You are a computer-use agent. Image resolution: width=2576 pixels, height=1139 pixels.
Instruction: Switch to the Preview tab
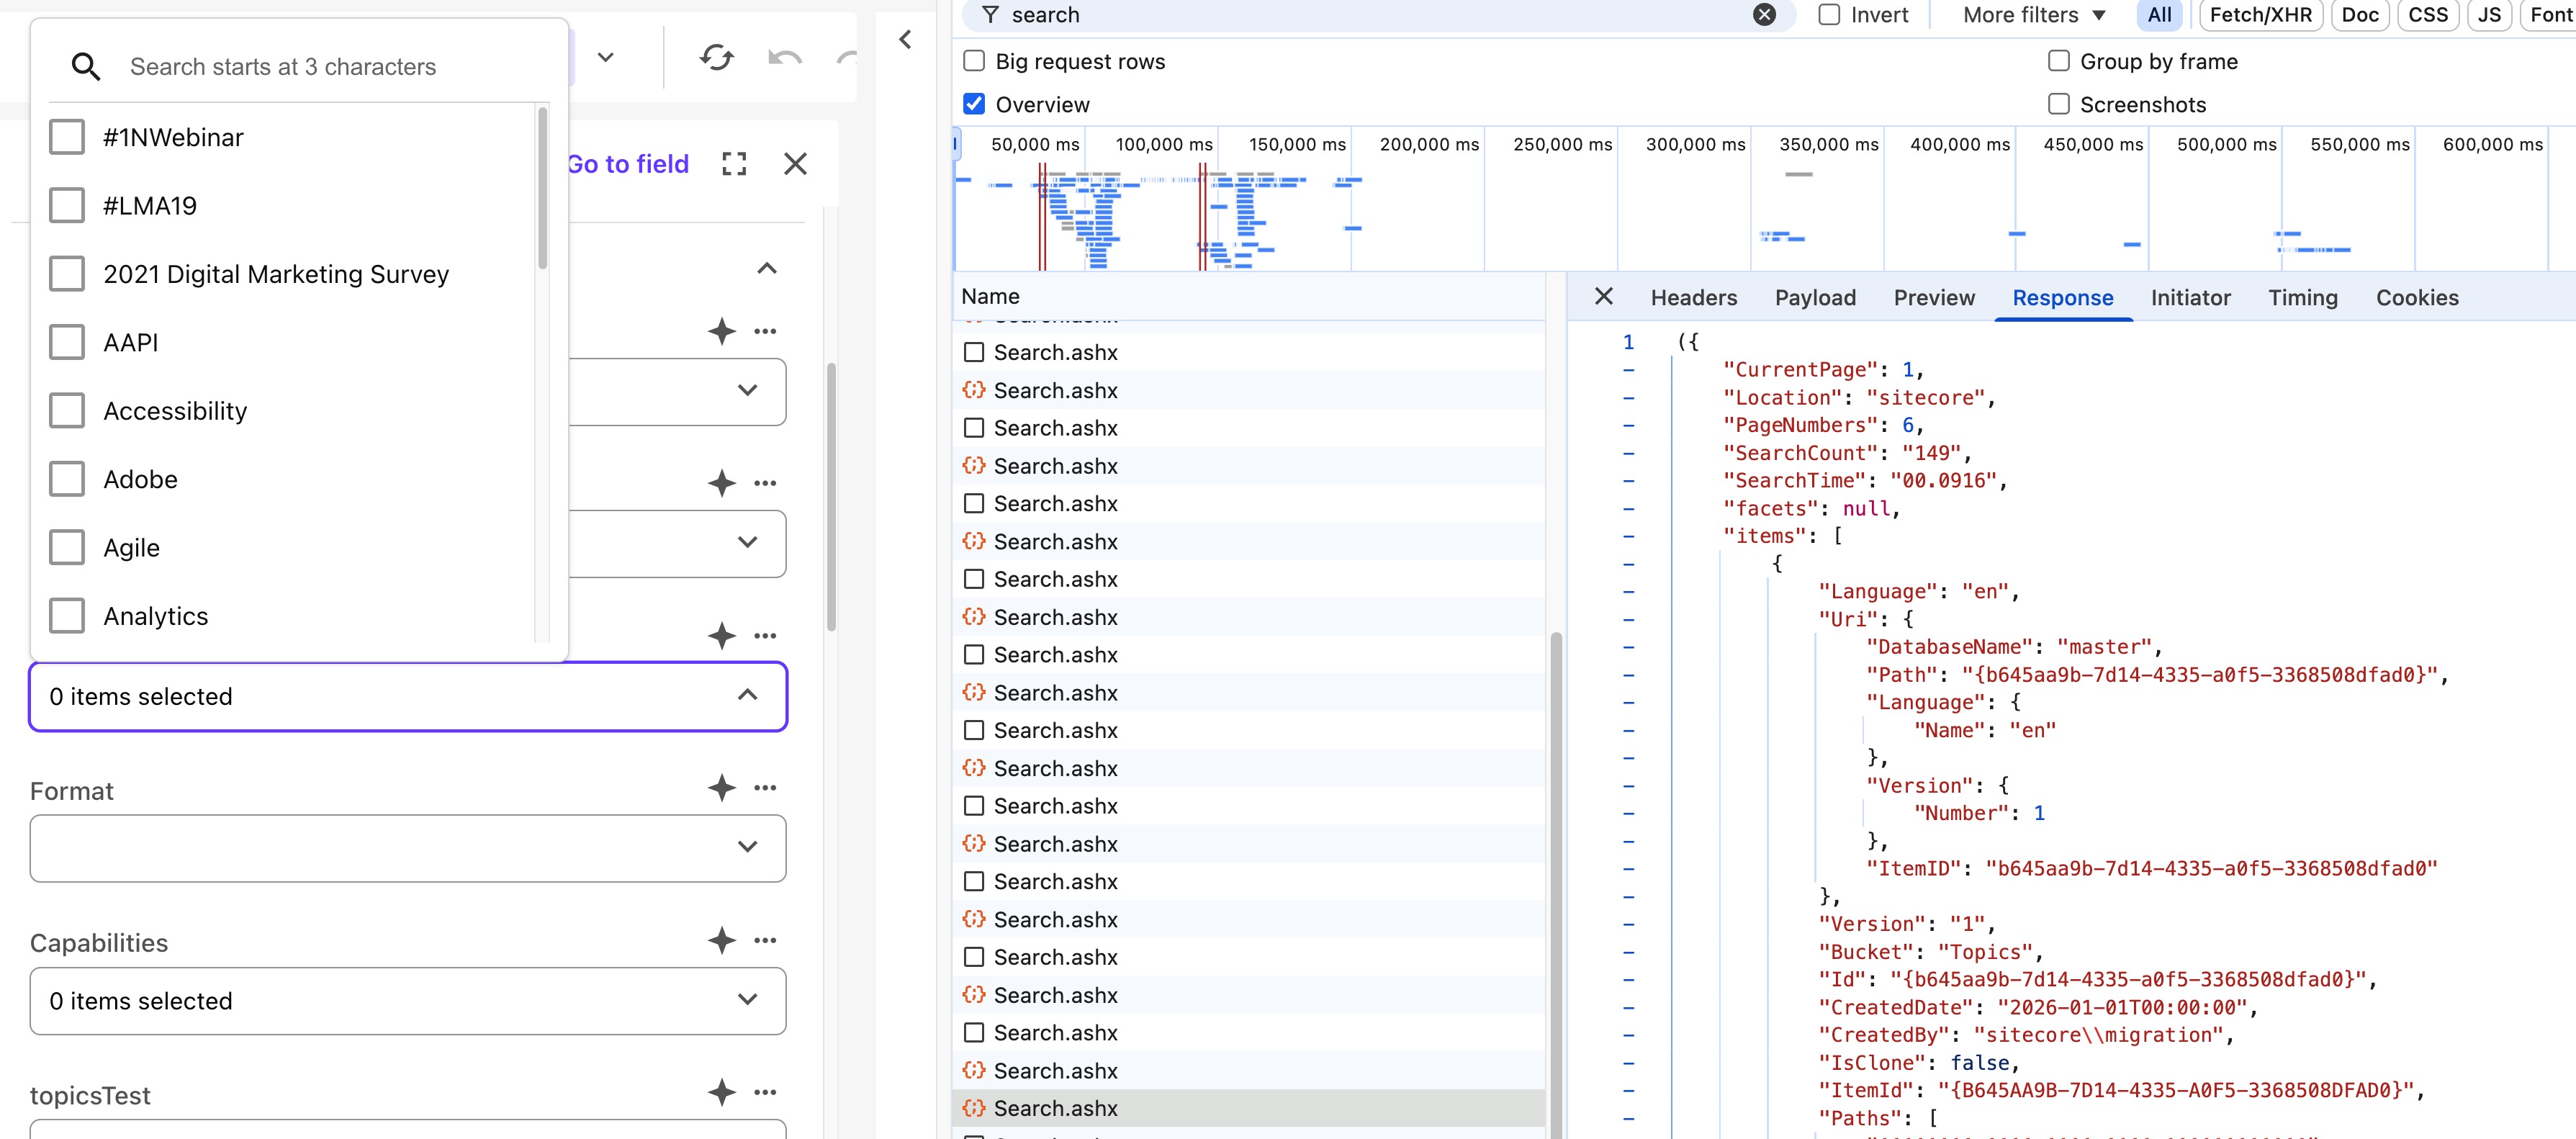1934,297
